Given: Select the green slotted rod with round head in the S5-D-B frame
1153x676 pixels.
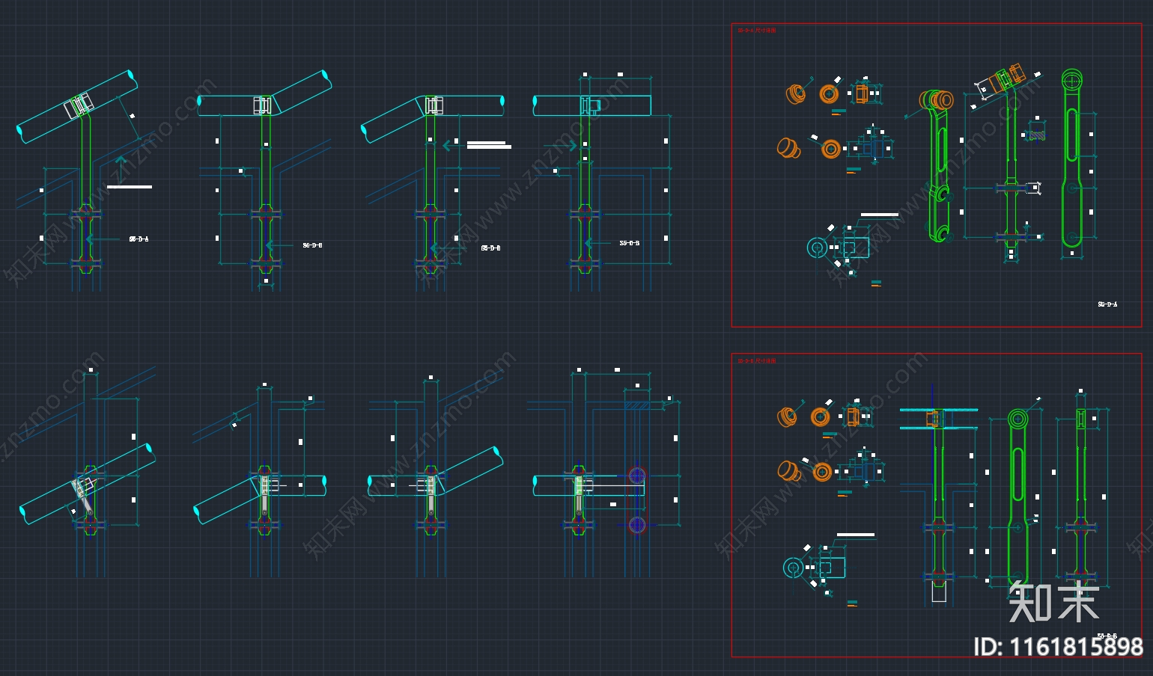Looking at the screenshot, I should 1017,497.
